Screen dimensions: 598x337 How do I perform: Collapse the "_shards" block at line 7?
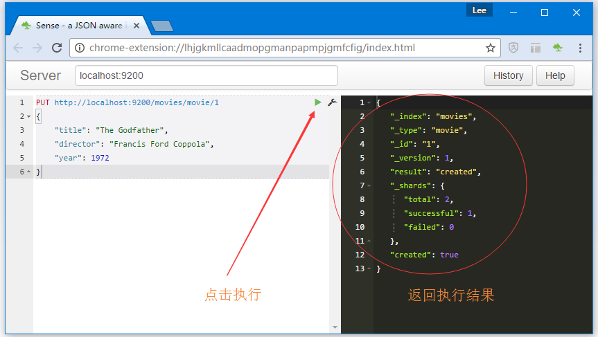coord(369,185)
